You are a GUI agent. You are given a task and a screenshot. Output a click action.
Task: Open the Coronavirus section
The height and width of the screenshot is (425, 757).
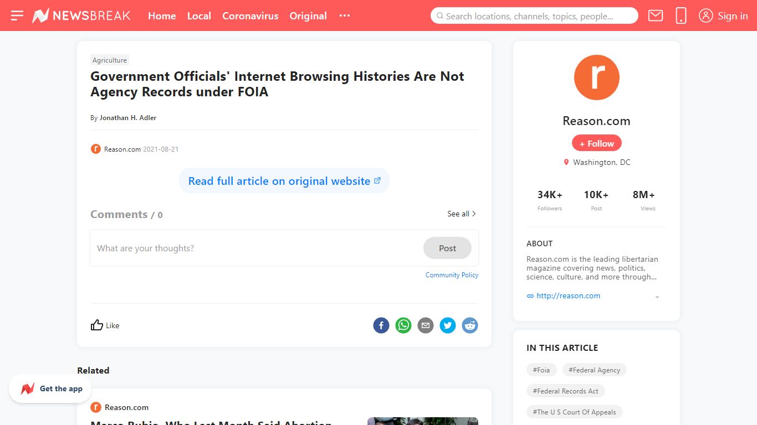tap(250, 16)
